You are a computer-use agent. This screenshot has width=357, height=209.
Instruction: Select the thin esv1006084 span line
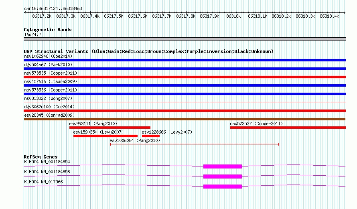point(195,144)
